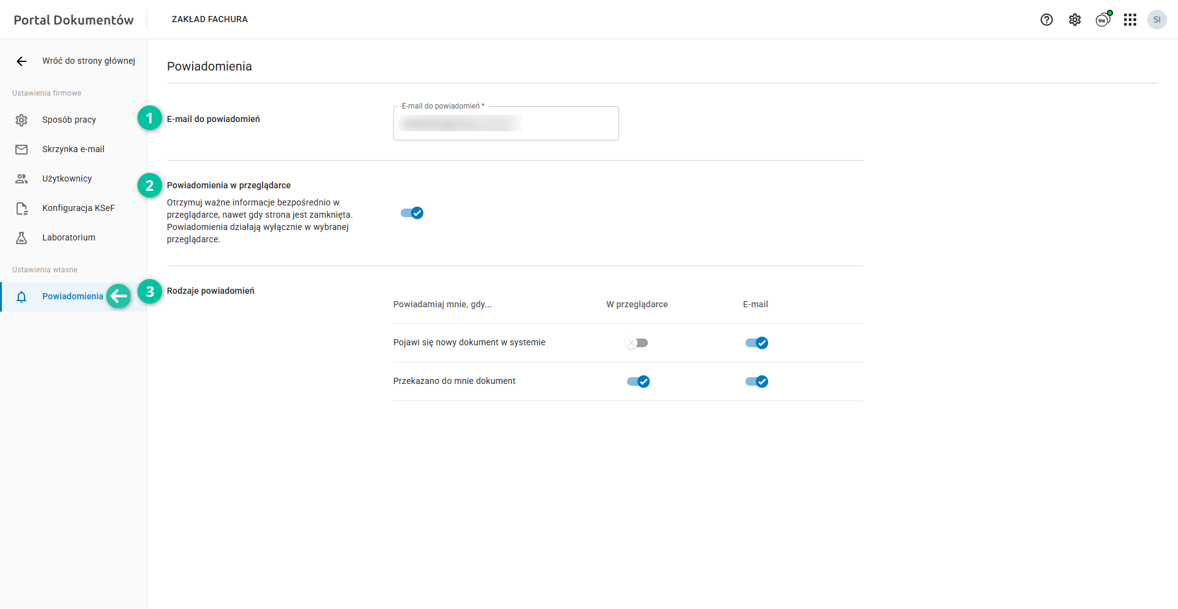
Task: Go to Skrzynka e-mail settings
Action: pyautogui.click(x=73, y=149)
